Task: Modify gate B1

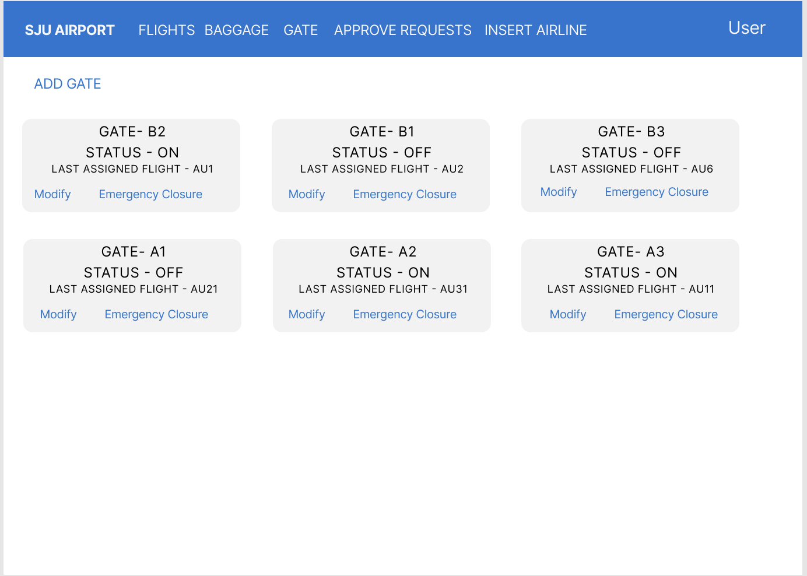Action: click(x=307, y=194)
